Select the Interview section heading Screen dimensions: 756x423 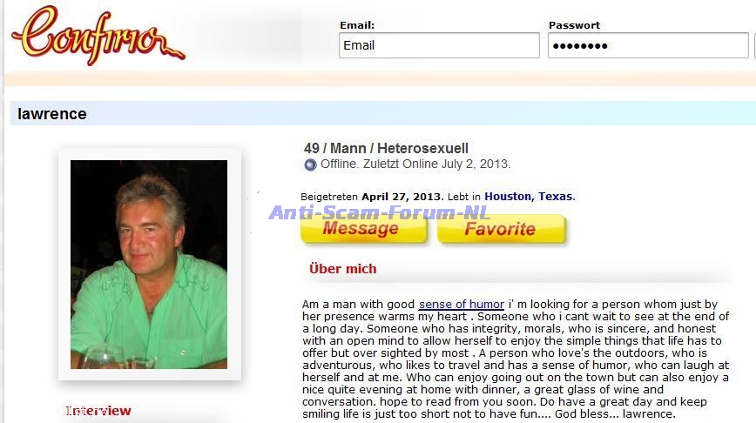98,411
